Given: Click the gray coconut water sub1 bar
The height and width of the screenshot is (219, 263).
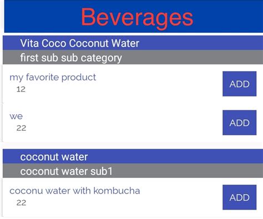Looking at the screenshot, I should (x=133, y=171).
